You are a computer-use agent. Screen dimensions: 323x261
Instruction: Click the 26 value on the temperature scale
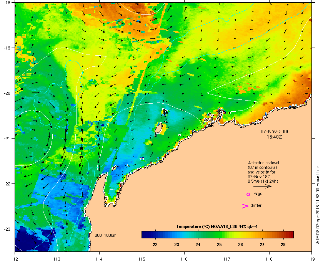(240, 244)
